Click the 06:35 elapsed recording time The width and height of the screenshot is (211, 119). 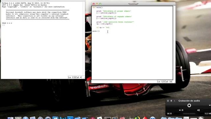[x=169, y=114]
